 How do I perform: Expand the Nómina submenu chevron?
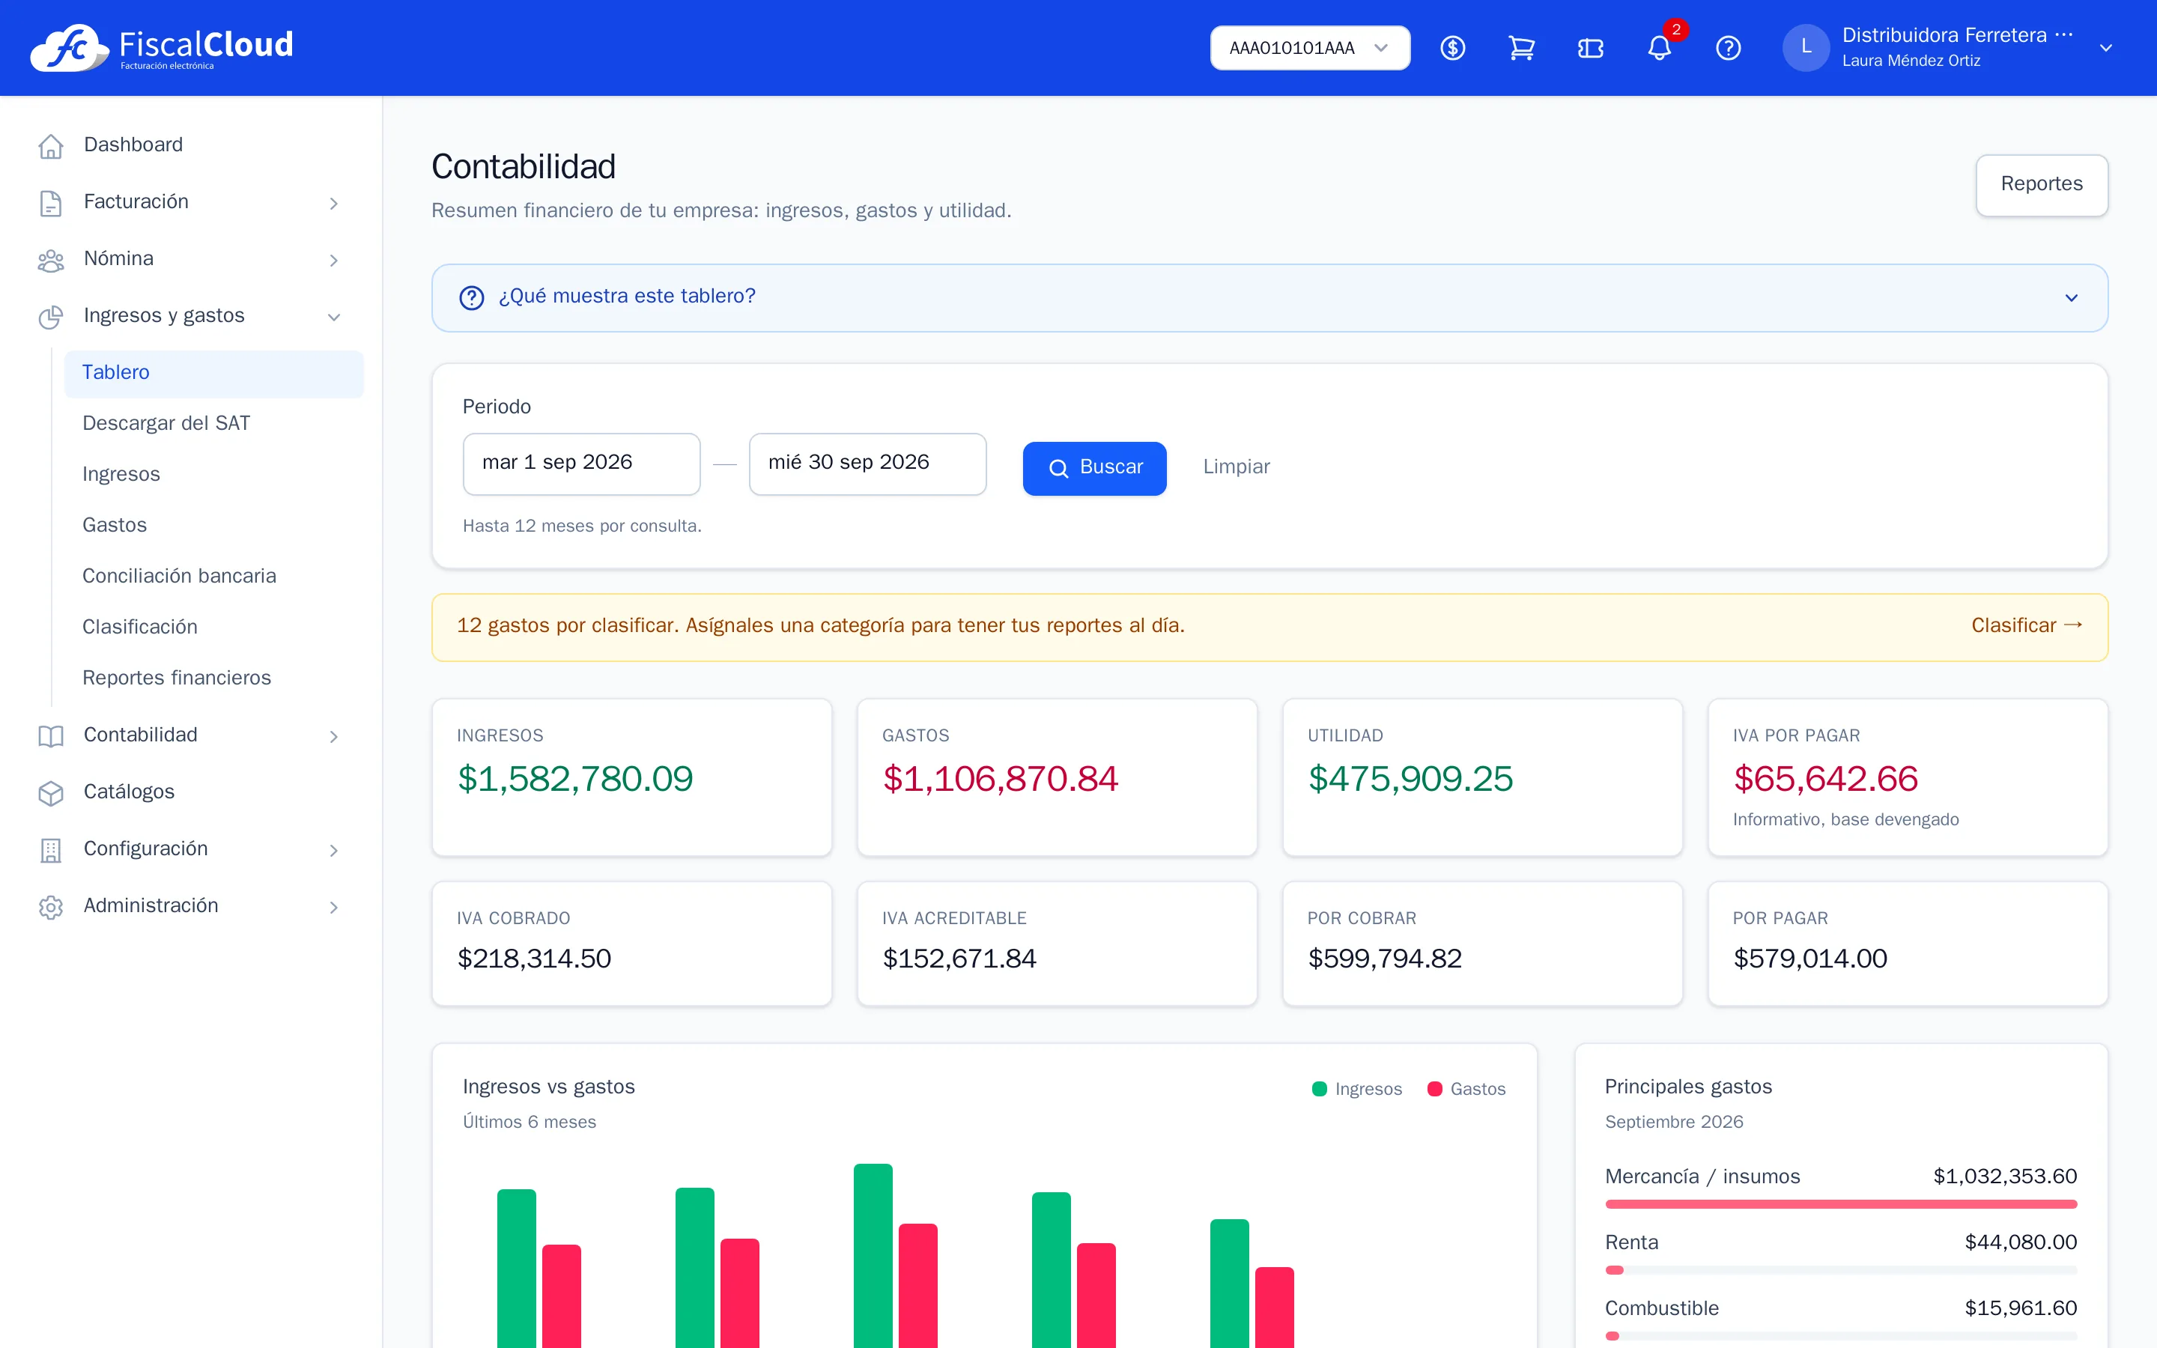point(333,261)
